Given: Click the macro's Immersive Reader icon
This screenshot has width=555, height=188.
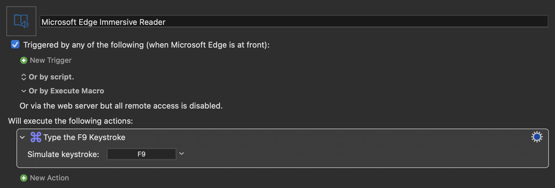Looking at the screenshot, I should (x=21, y=21).
